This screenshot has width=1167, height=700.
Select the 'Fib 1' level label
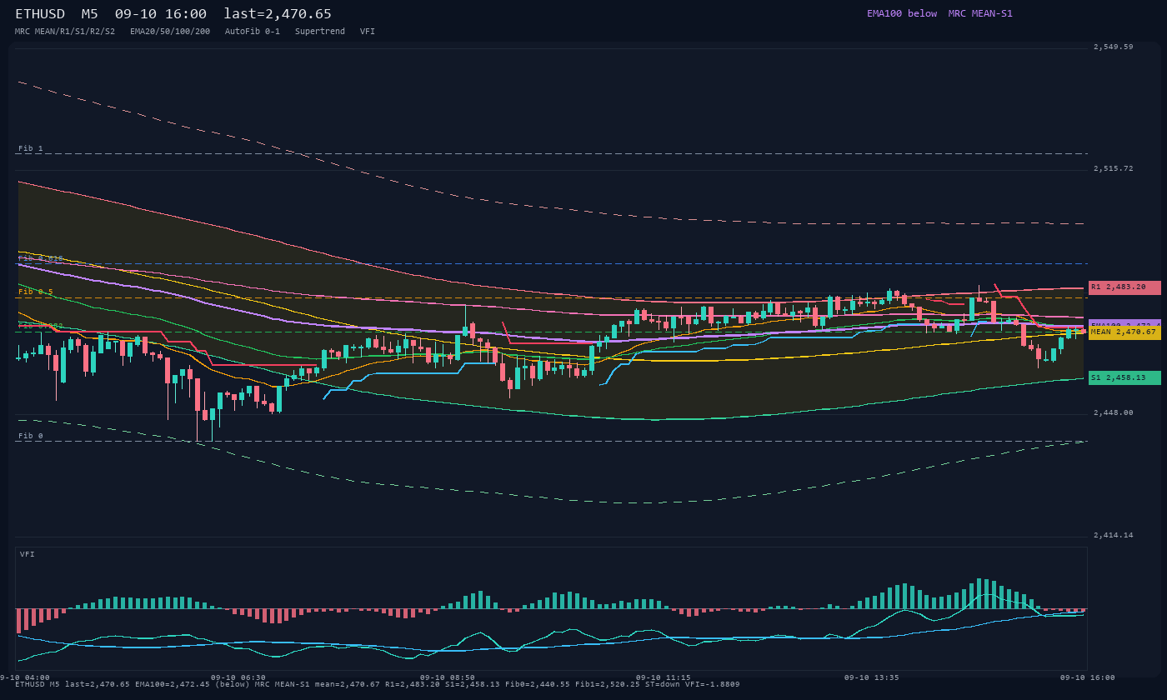pyautogui.click(x=31, y=148)
